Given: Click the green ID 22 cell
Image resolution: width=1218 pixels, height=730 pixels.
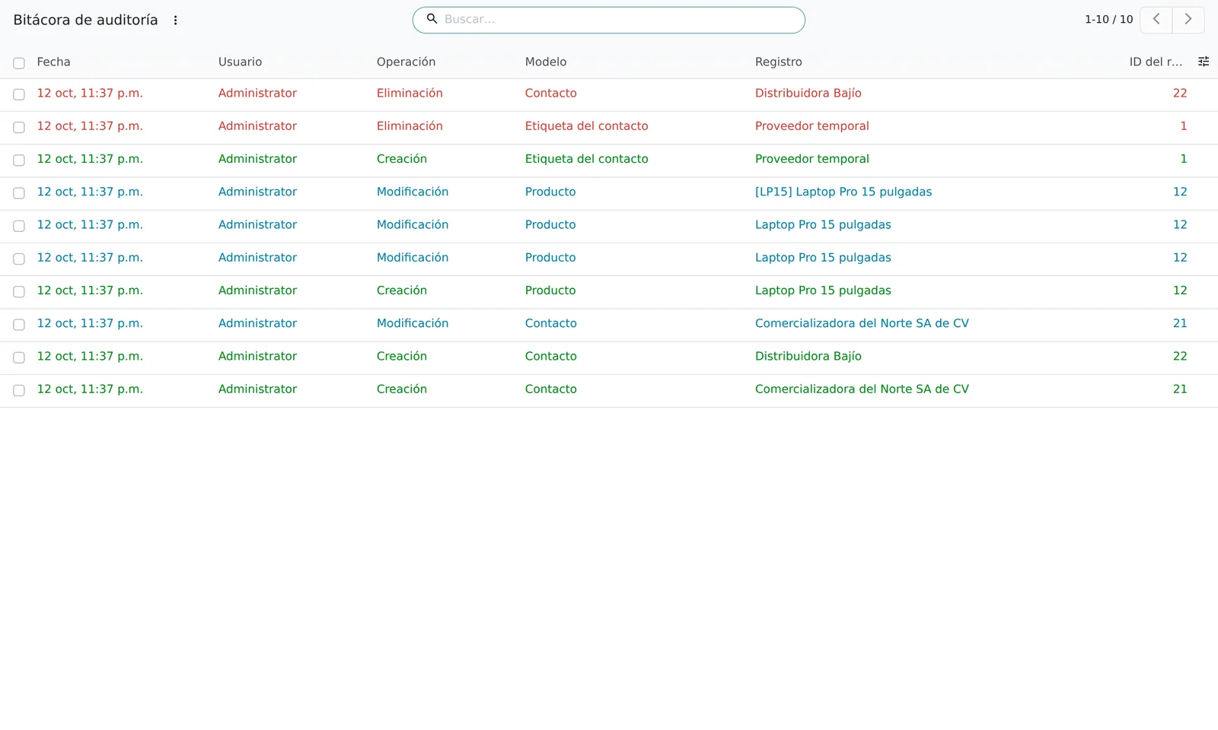Looking at the screenshot, I should (1179, 356).
